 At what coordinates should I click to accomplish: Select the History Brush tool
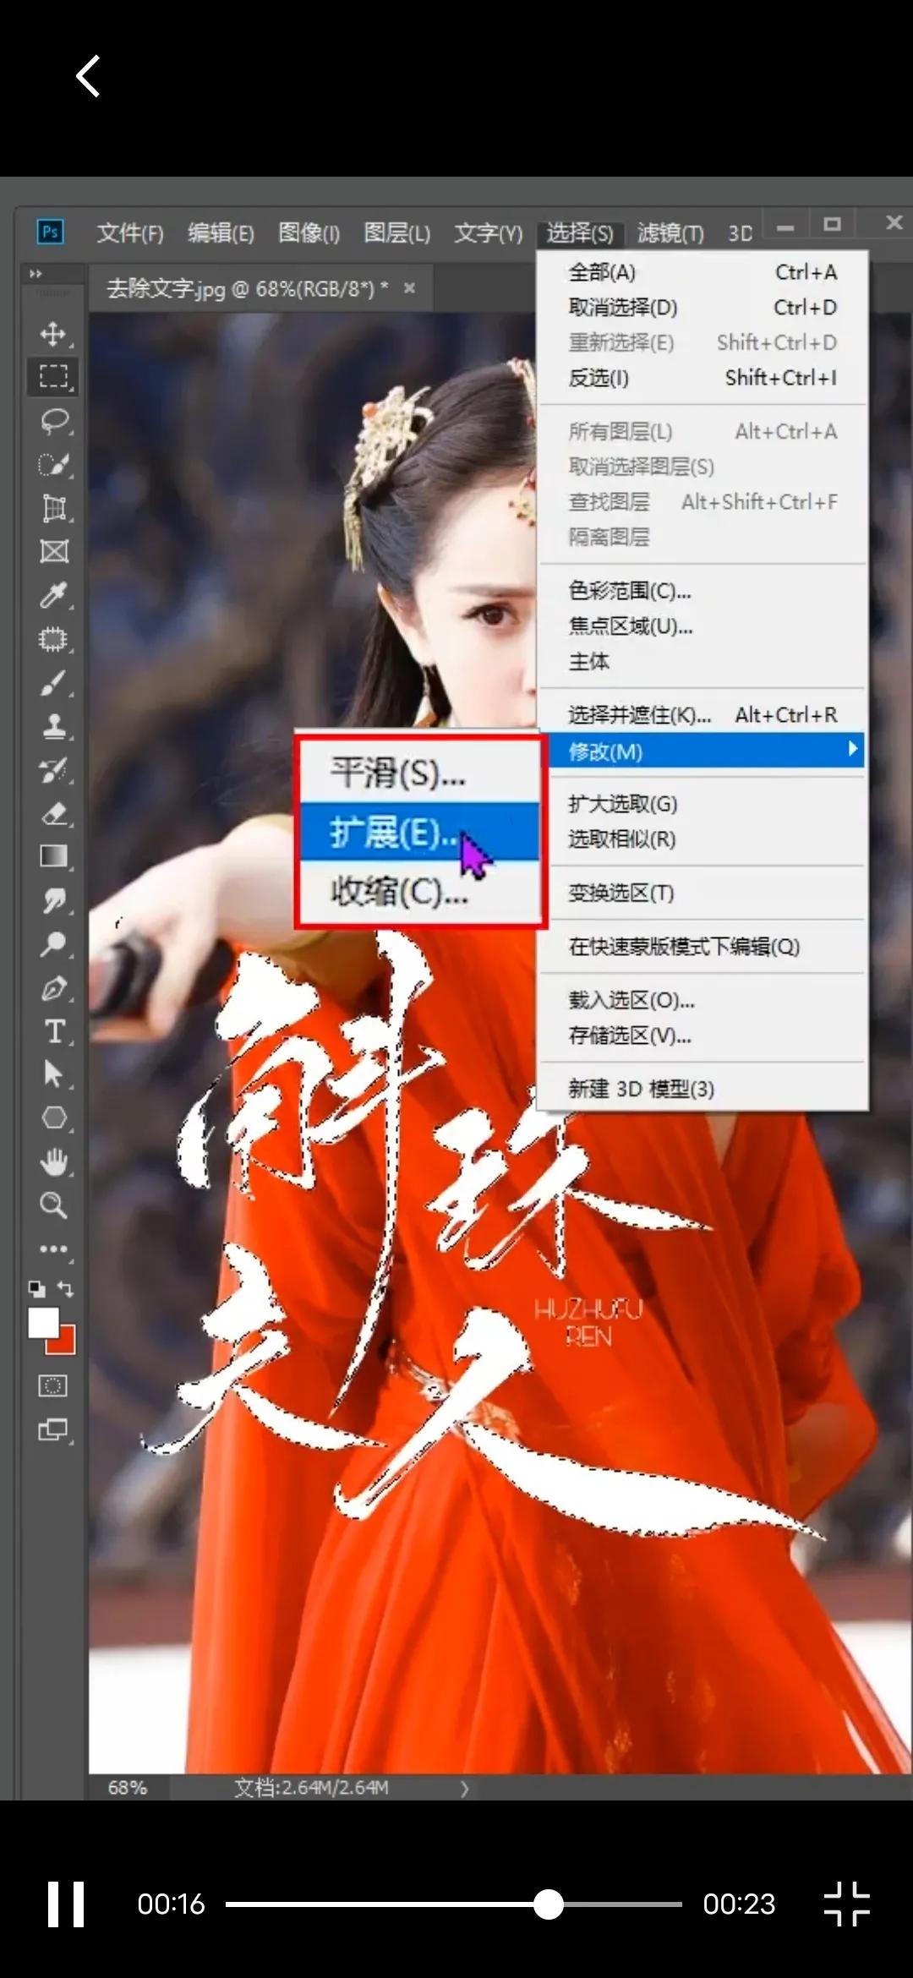(x=54, y=771)
